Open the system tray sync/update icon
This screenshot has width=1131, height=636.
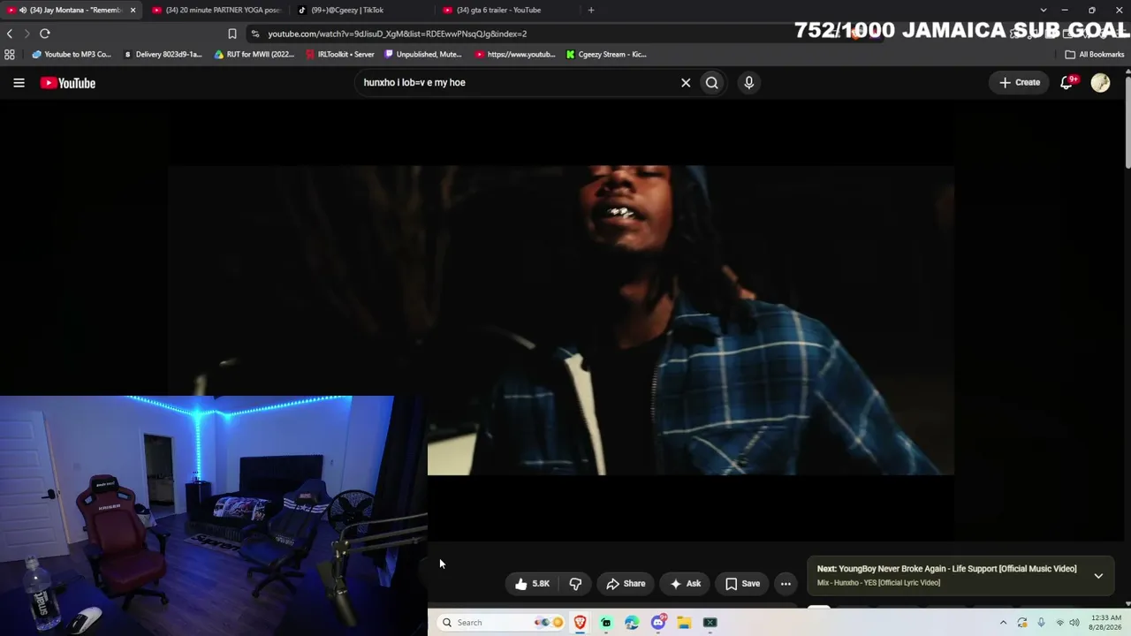1022,623
